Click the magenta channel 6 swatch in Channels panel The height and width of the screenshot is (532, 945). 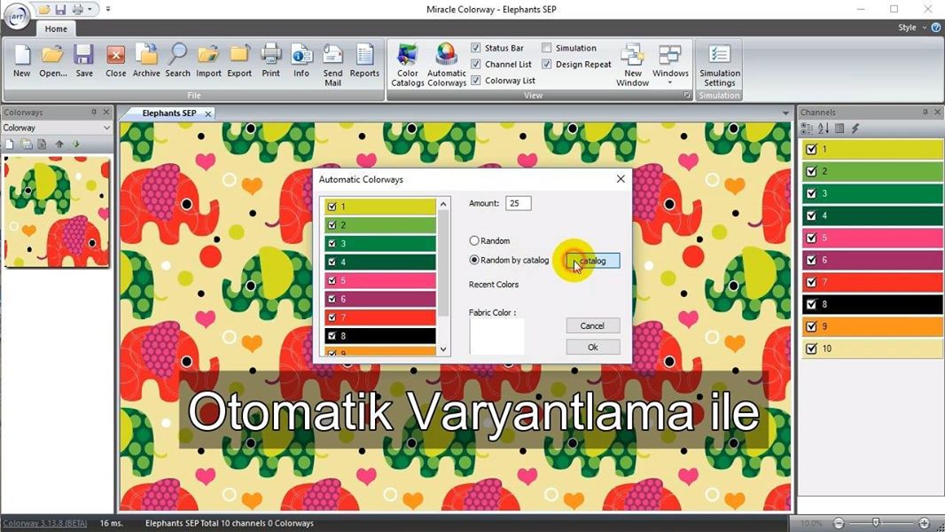click(871, 260)
